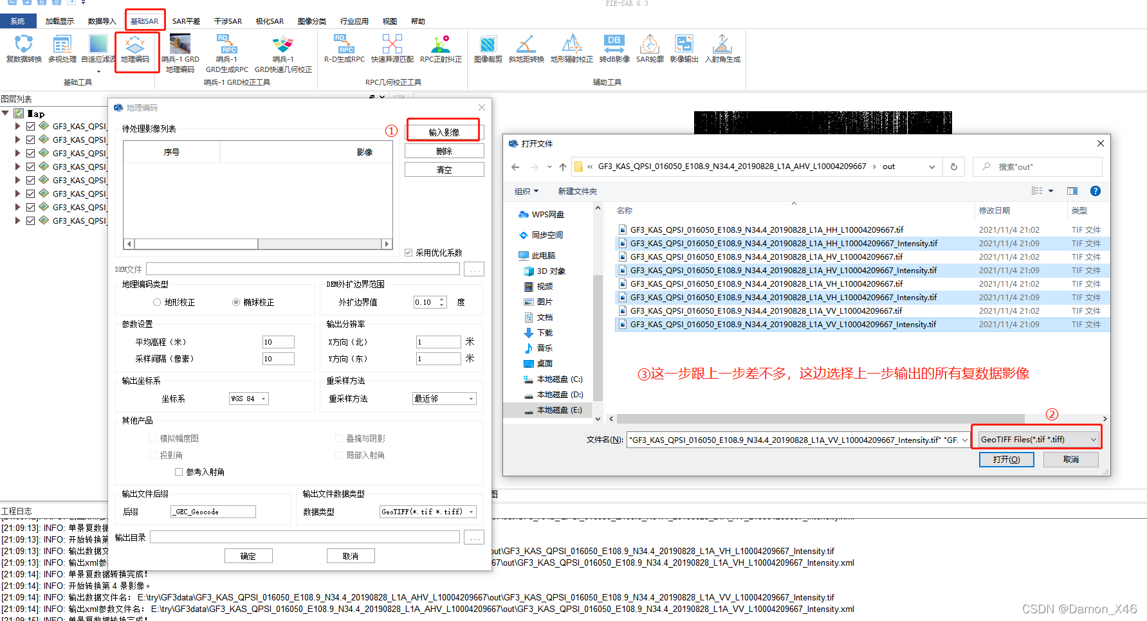This screenshot has width=1147, height=621.
Task: Go back in the file dialog
Action: (515, 166)
